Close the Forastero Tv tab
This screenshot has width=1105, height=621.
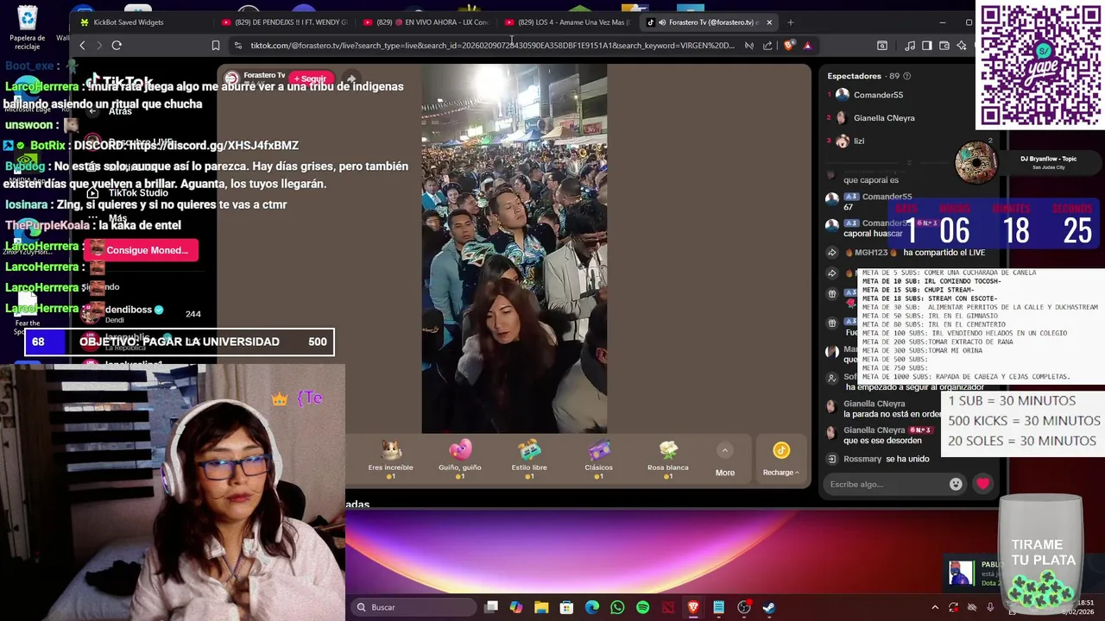(x=769, y=22)
